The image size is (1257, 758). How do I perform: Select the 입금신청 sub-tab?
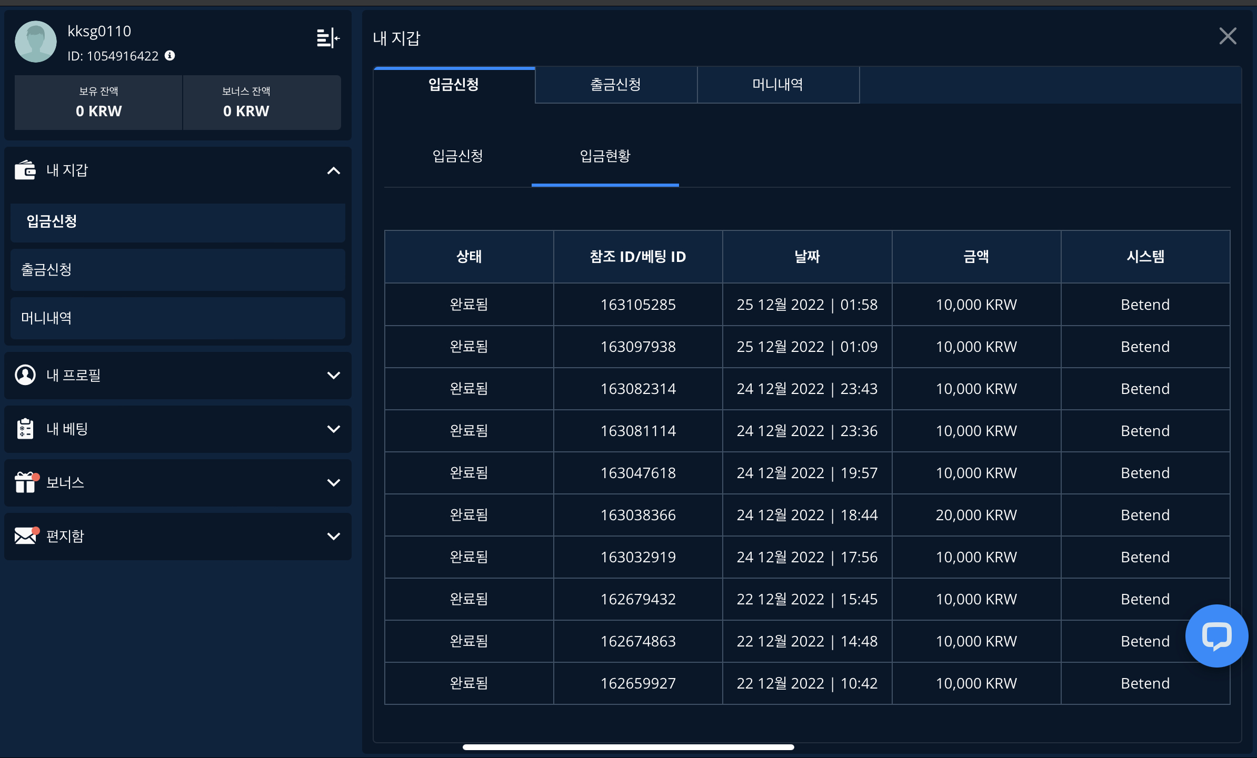[457, 156]
